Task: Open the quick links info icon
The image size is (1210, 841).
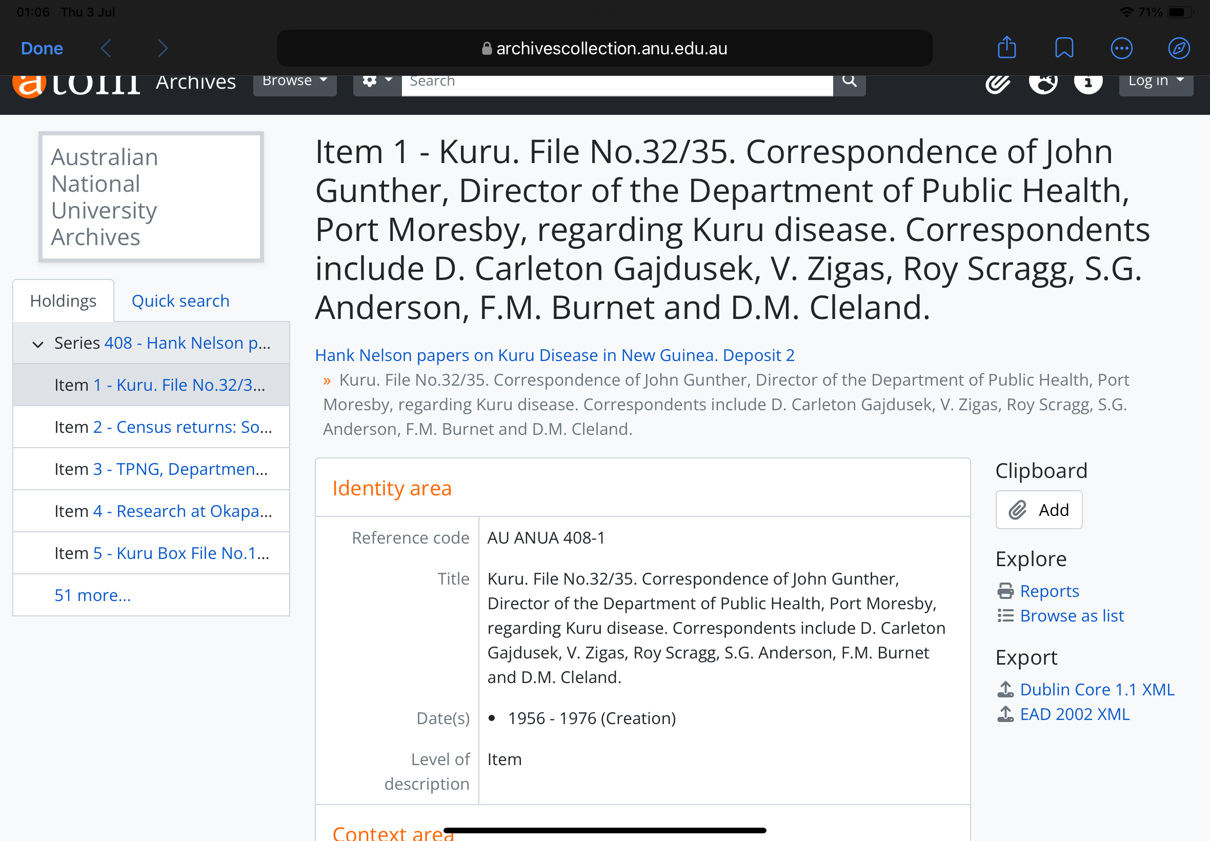Action: 1088,84
